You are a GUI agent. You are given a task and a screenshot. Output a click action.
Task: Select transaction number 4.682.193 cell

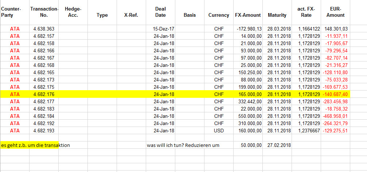[44, 131]
